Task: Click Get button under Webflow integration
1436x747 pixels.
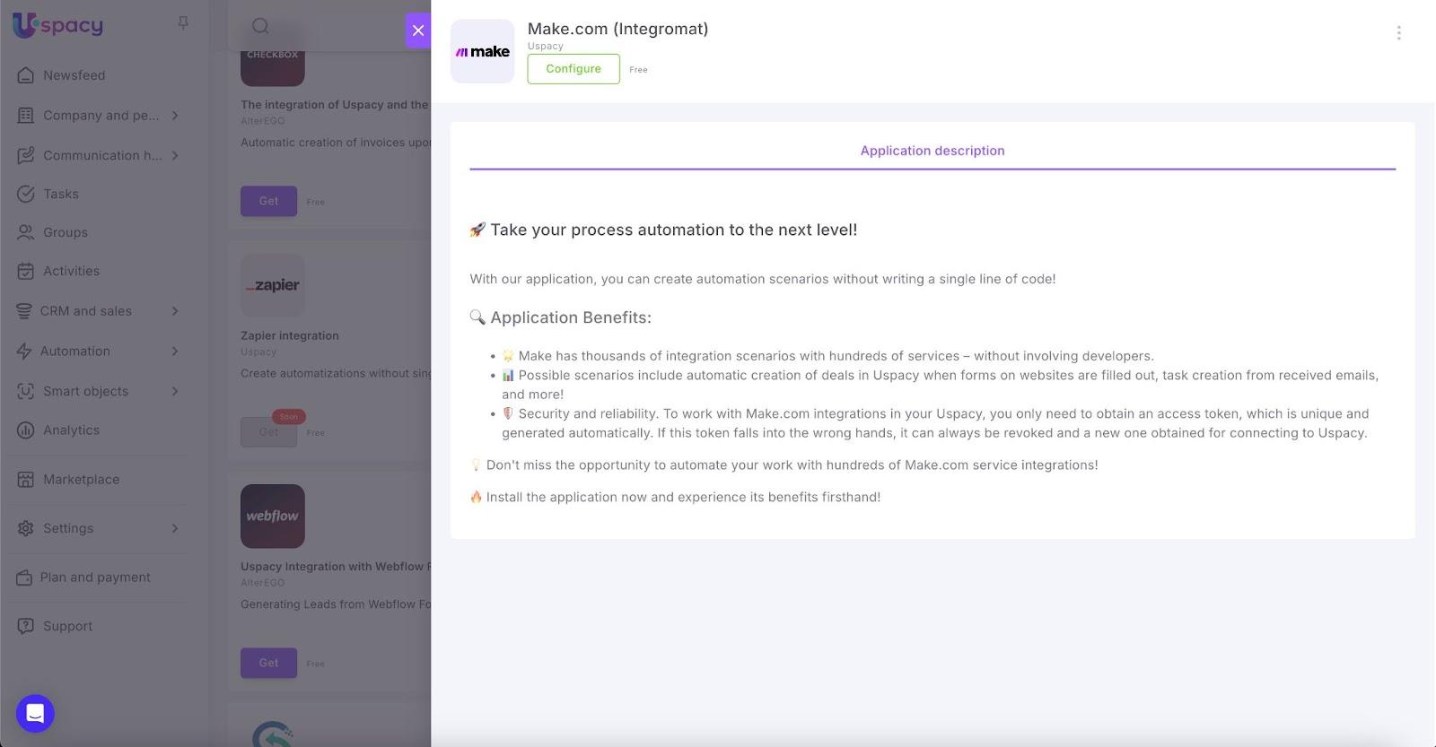Action: 268,663
